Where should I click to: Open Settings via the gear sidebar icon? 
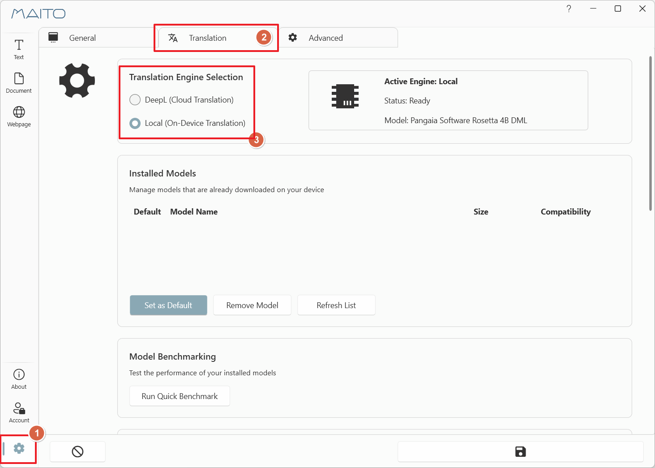(19, 448)
